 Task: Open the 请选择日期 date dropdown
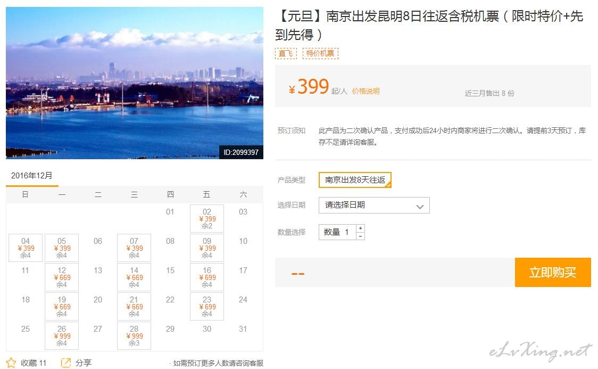pos(374,206)
